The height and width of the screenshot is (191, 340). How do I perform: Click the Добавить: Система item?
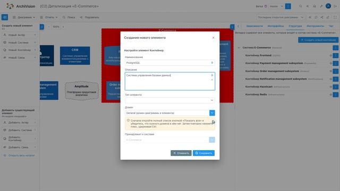20,130
